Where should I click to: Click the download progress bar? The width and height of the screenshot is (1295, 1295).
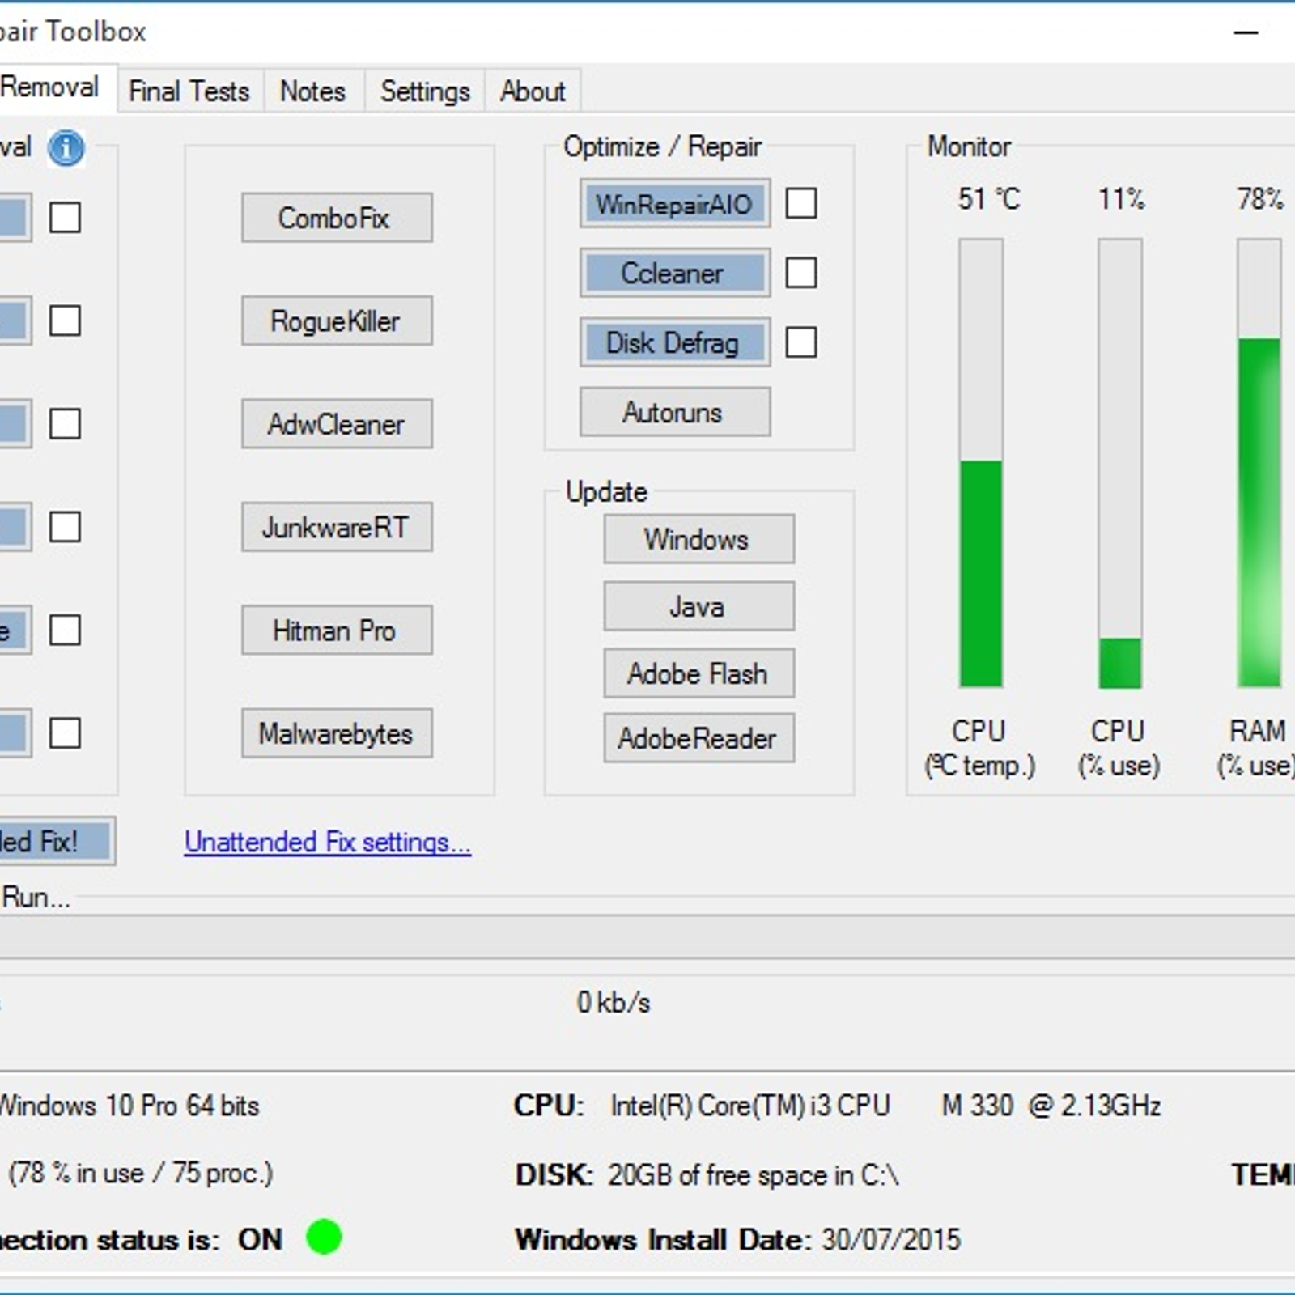(x=647, y=937)
